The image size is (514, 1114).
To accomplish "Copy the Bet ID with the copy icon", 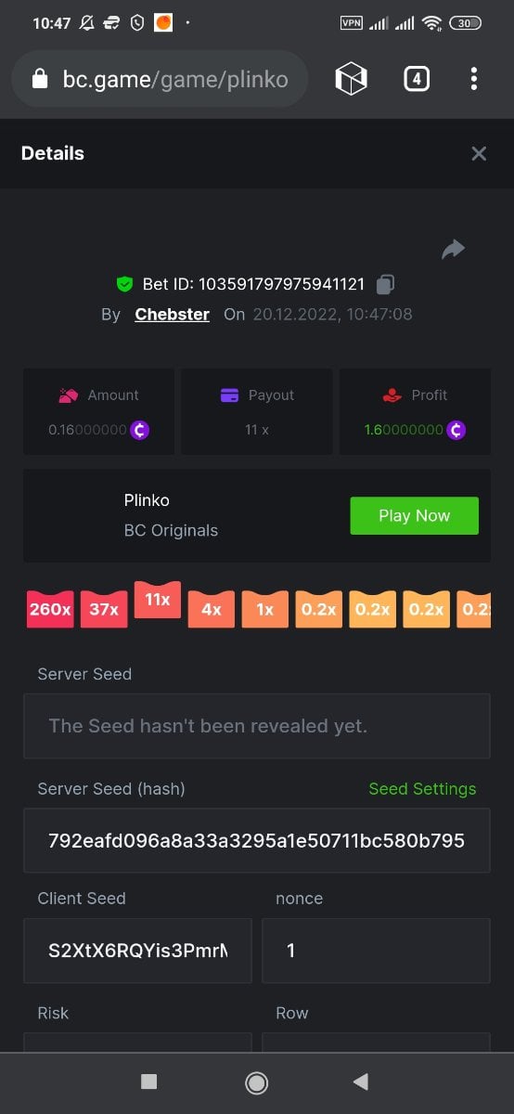I will 386,284.
